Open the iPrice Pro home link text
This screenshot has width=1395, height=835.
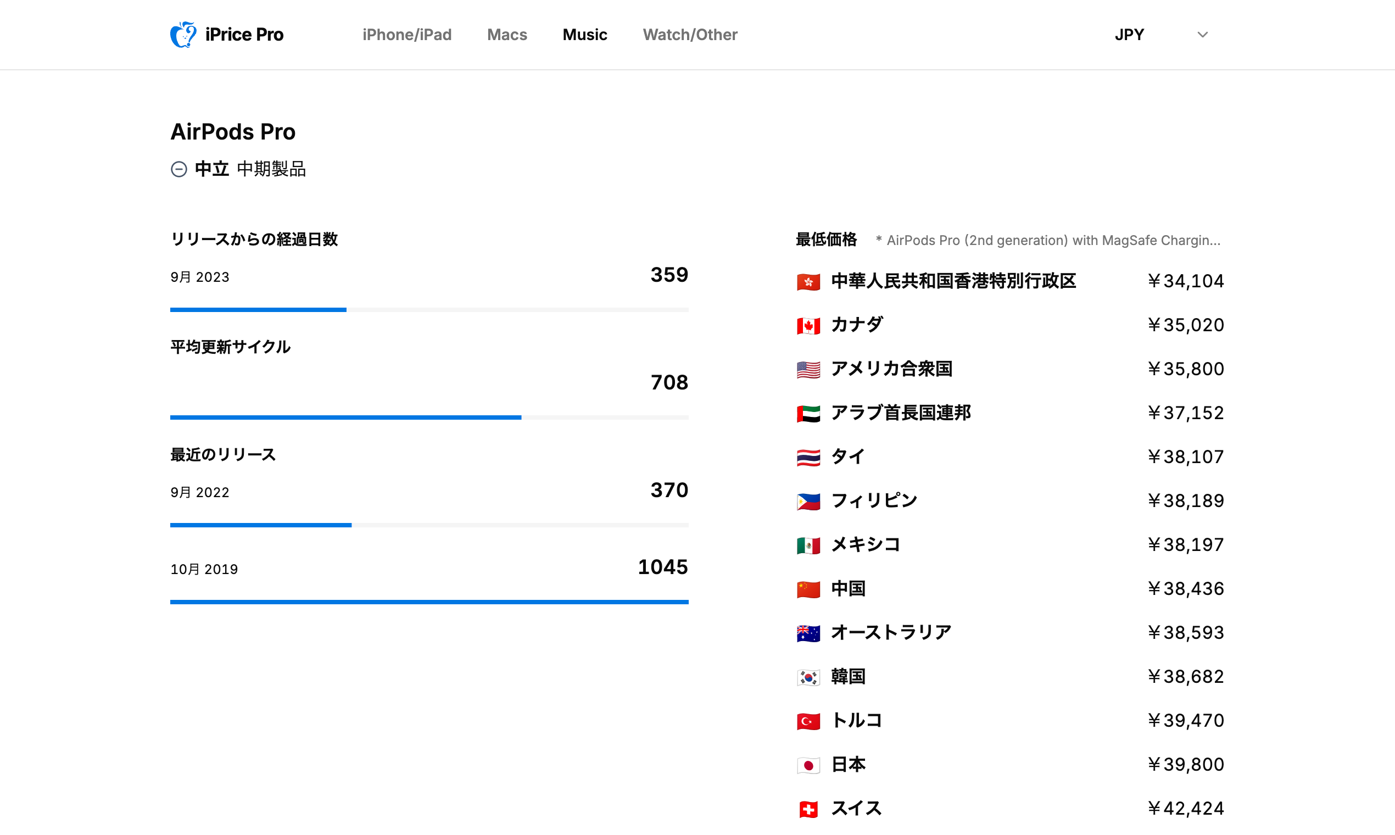(x=244, y=34)
